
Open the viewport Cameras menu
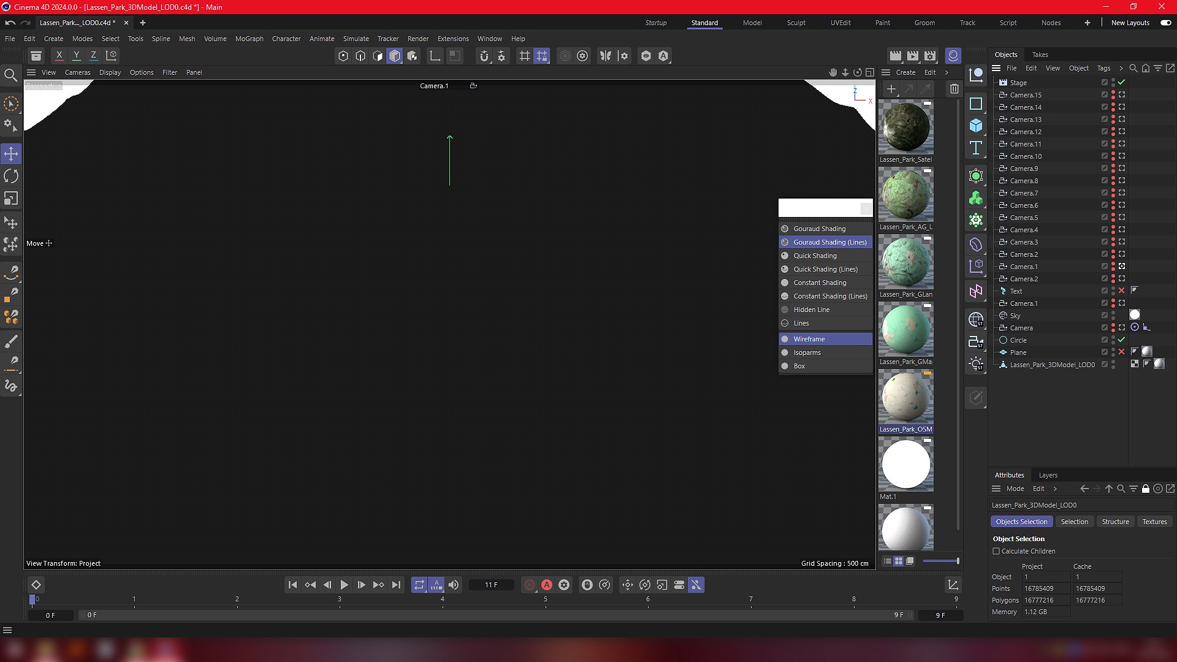(78, 72)
